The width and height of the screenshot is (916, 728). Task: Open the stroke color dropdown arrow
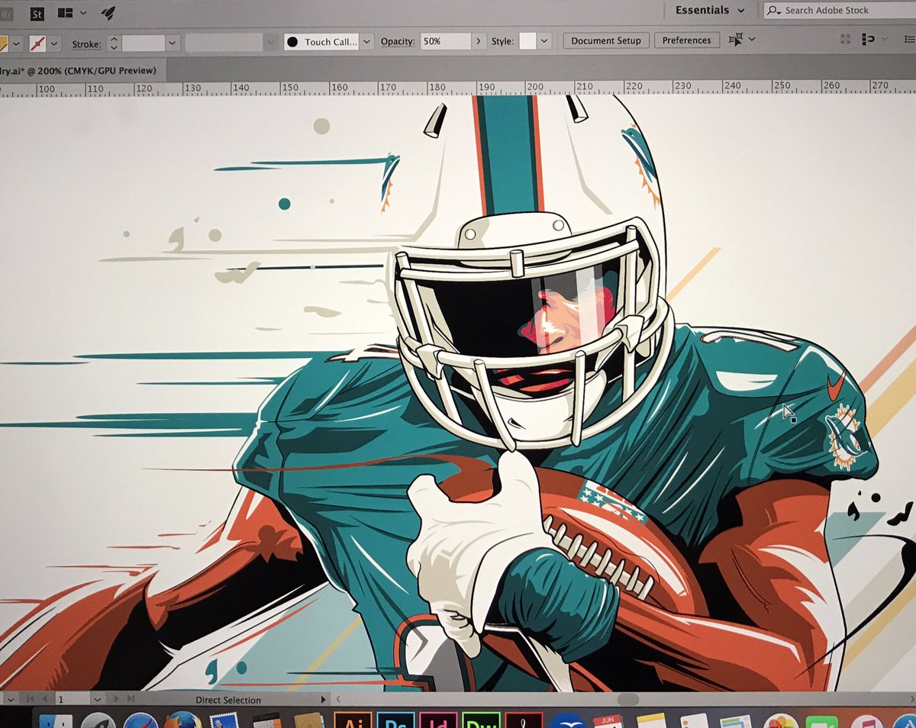[x=55, y=43]
